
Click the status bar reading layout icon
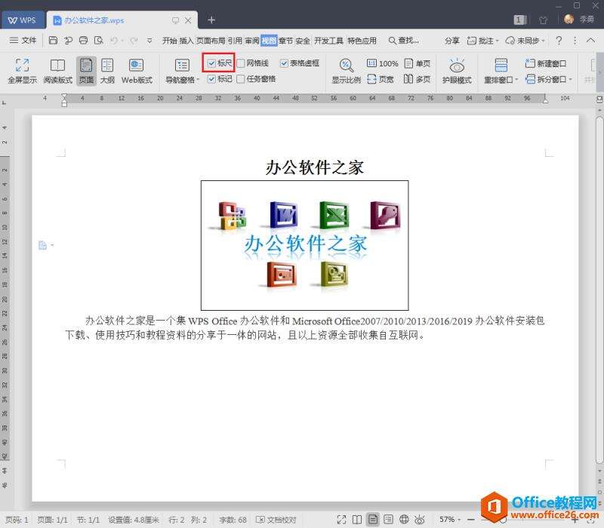tap(357, 520)
